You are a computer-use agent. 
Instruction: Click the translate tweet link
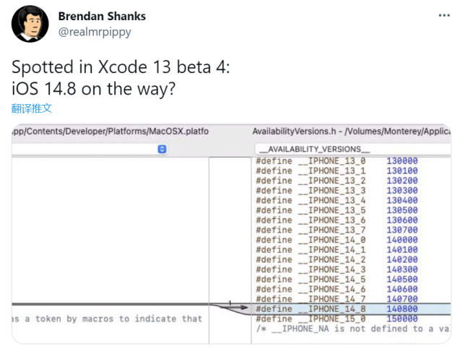(x=32, y=108)
